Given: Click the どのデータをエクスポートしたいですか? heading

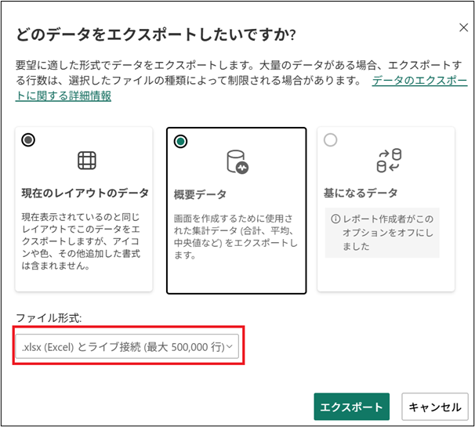Looking at the screenshot, I should [156, 34].
